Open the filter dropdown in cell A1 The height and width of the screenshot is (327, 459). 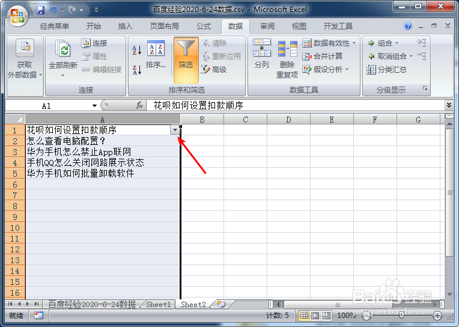pyautogui.click(x=175, y=130)
